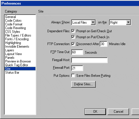Image resolution: width=139 pixels, height=119 pixels.
Task: Select Status Bar category
Action: coord(12,72)
